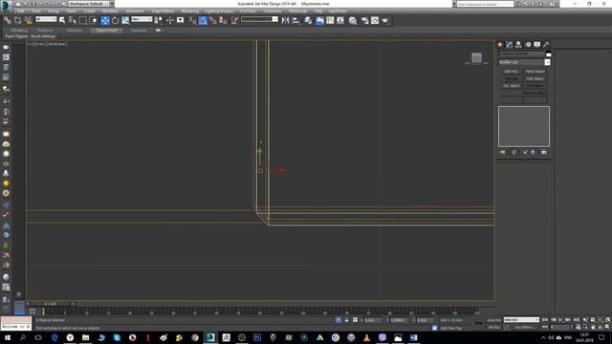Activate the Select and Move tool

(105, 20)
